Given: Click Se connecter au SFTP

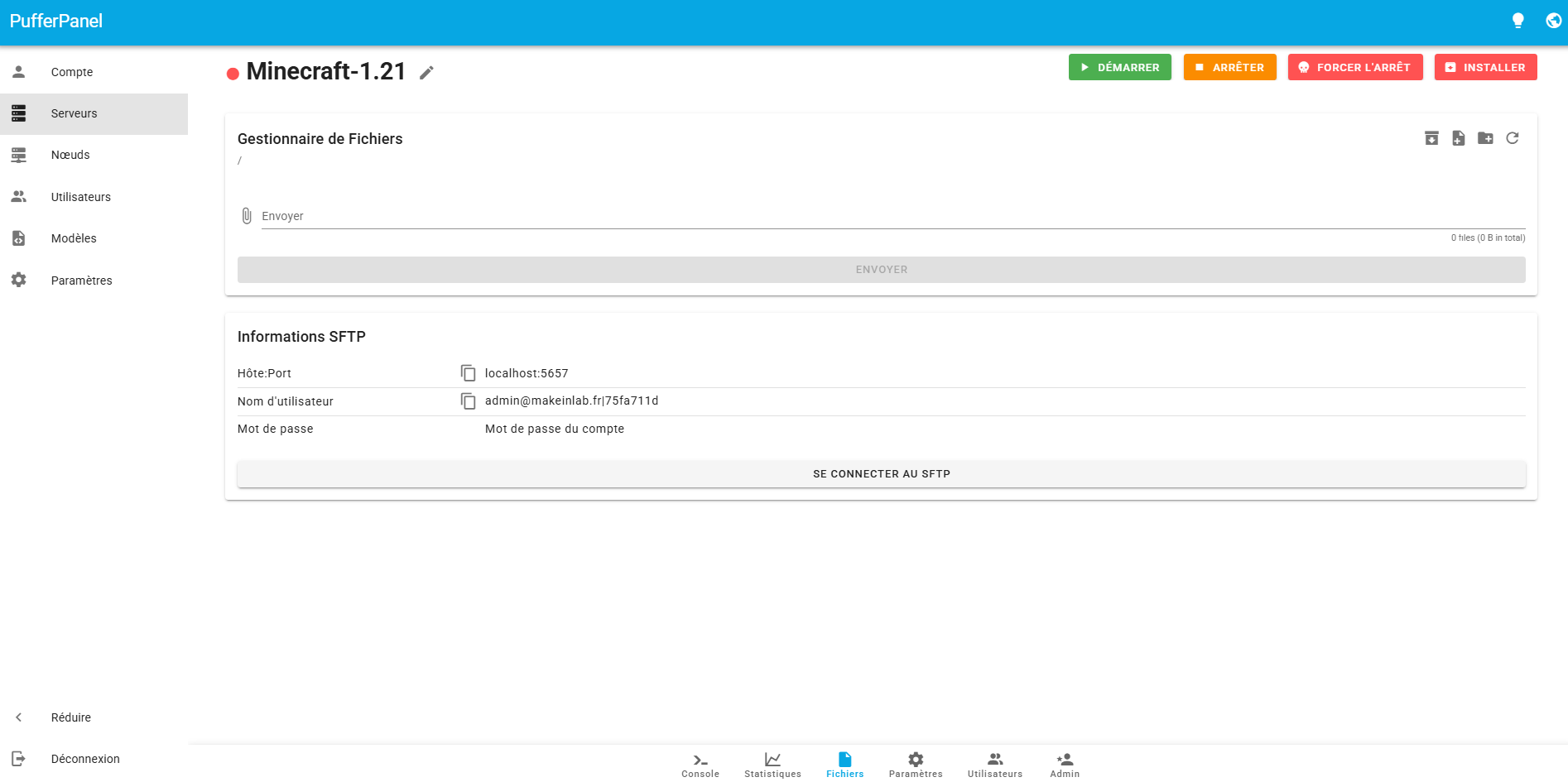Looking at the screenshot, I should (881, 474).
